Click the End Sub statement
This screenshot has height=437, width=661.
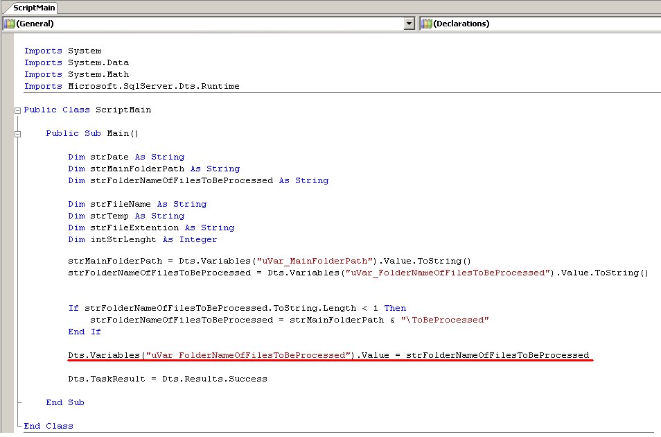tap(65, 402)
